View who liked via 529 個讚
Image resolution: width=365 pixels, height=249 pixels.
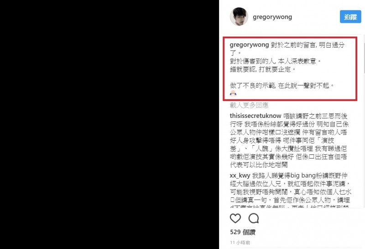(x=243, y=232)
